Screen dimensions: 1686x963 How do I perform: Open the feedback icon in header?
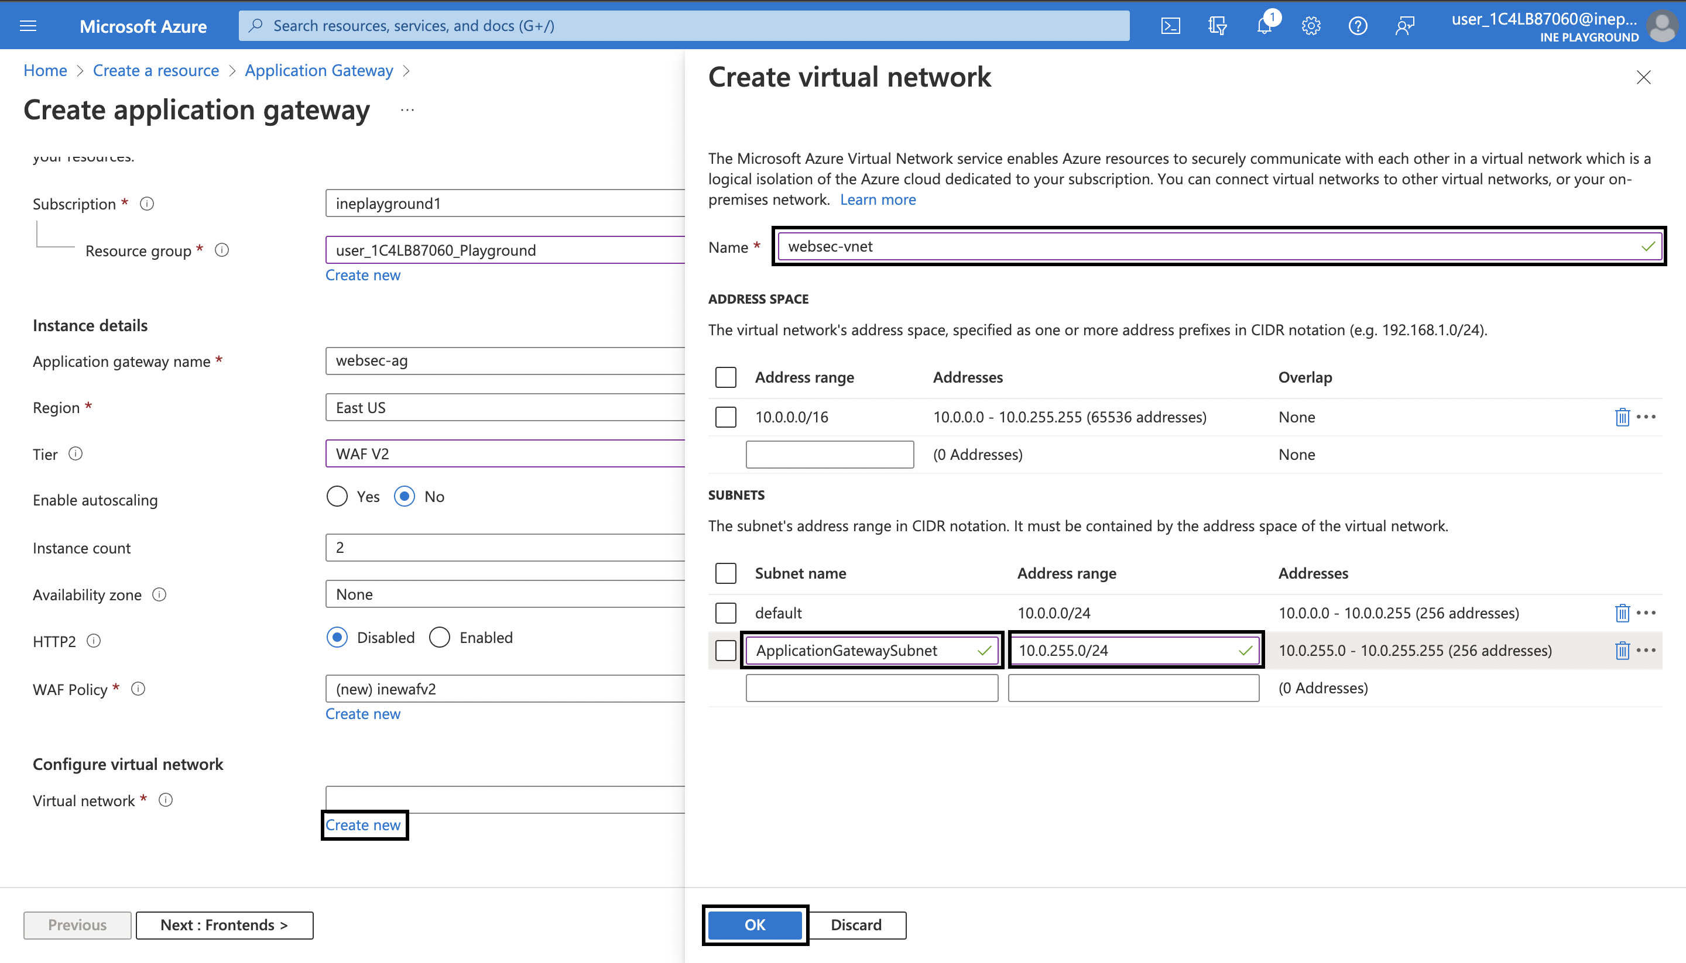point(1405,26)
